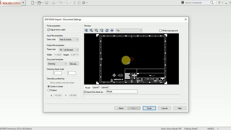Click the dialog Help button
The image size is (231, 130).
[x=180, y=108]
